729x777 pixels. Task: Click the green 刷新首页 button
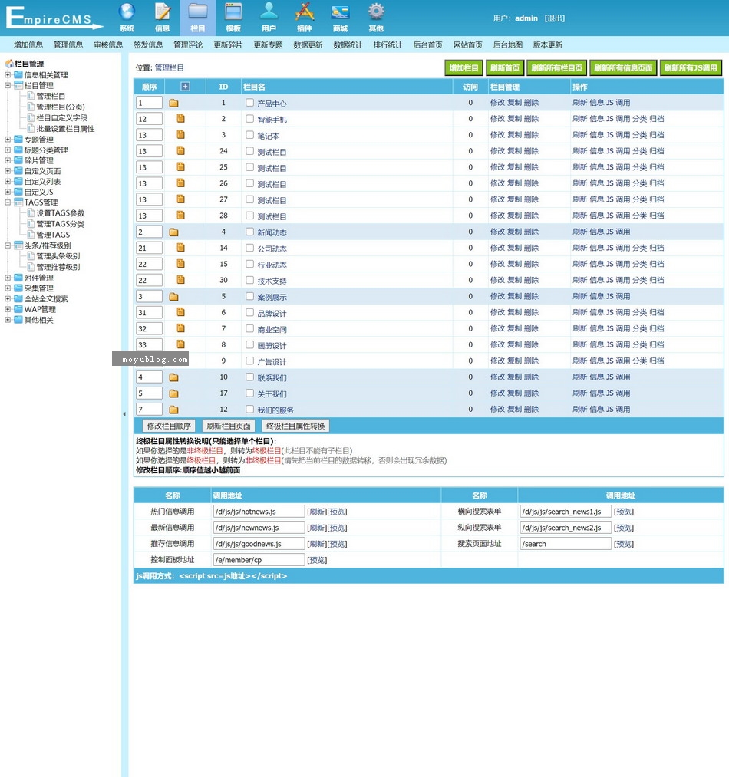pos(505,68)
